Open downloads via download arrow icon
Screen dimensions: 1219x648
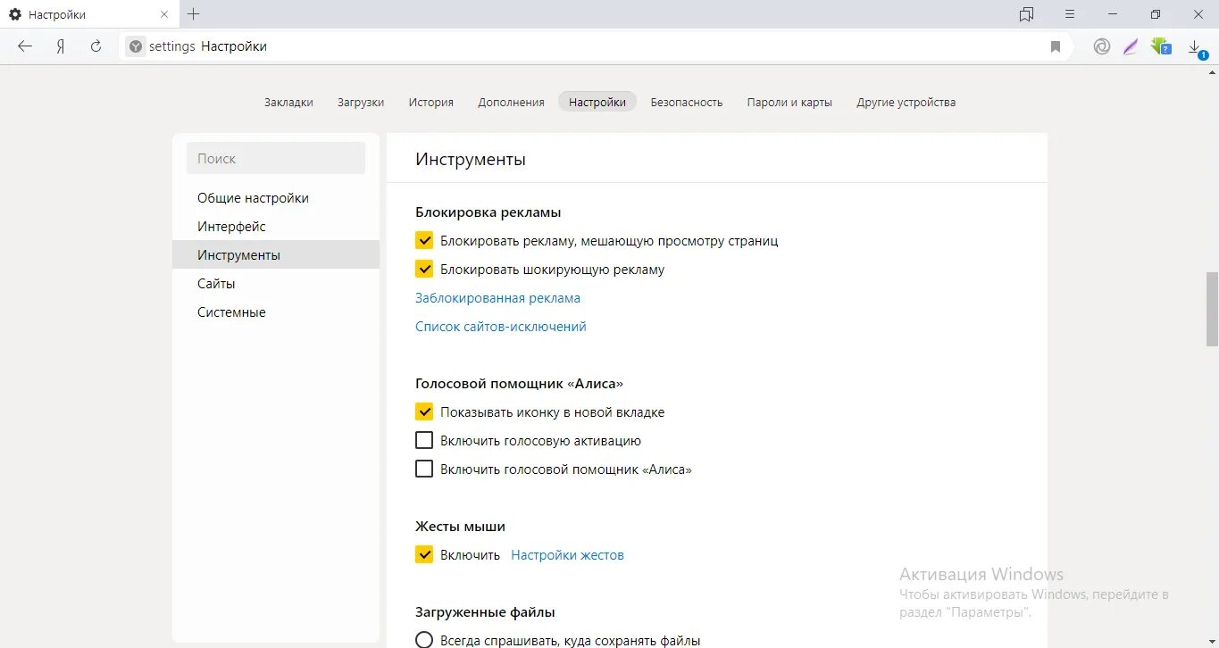point(1196,47)
